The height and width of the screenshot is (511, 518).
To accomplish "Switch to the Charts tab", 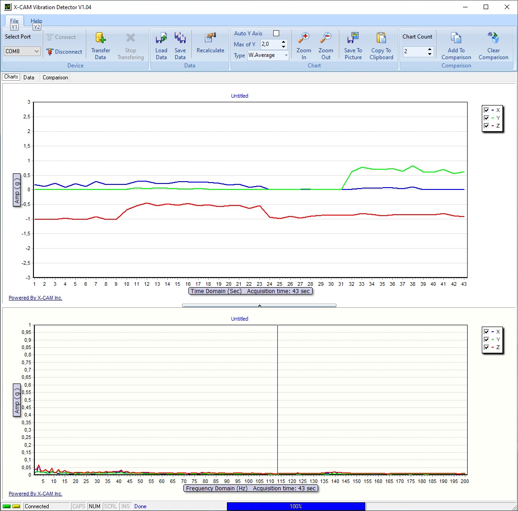I will [x=11, y=77].
